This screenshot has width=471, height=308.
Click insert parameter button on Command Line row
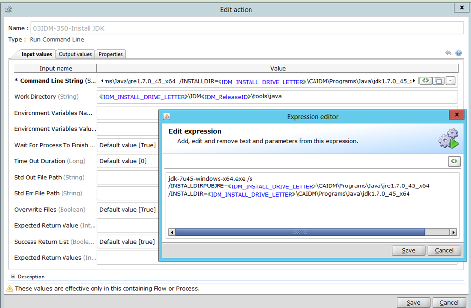click(426, 81)
